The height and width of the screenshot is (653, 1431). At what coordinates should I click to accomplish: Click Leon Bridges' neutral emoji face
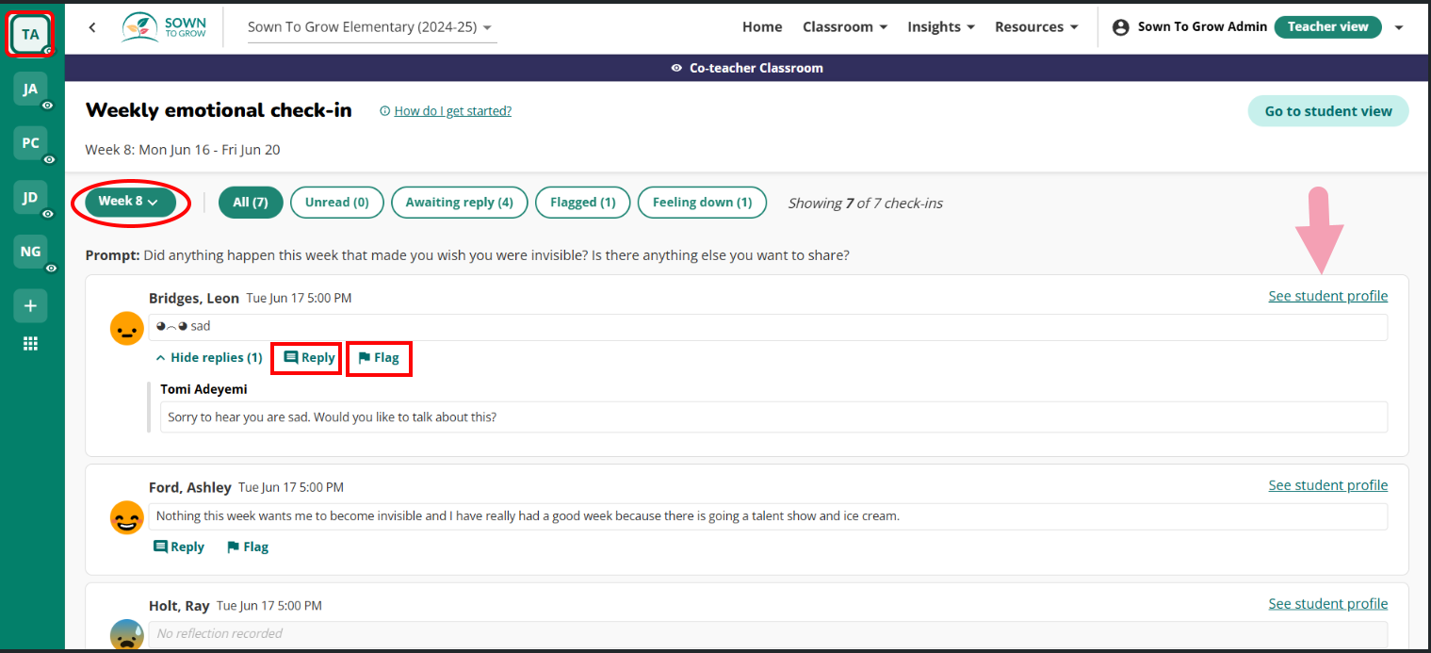(126, 329)
